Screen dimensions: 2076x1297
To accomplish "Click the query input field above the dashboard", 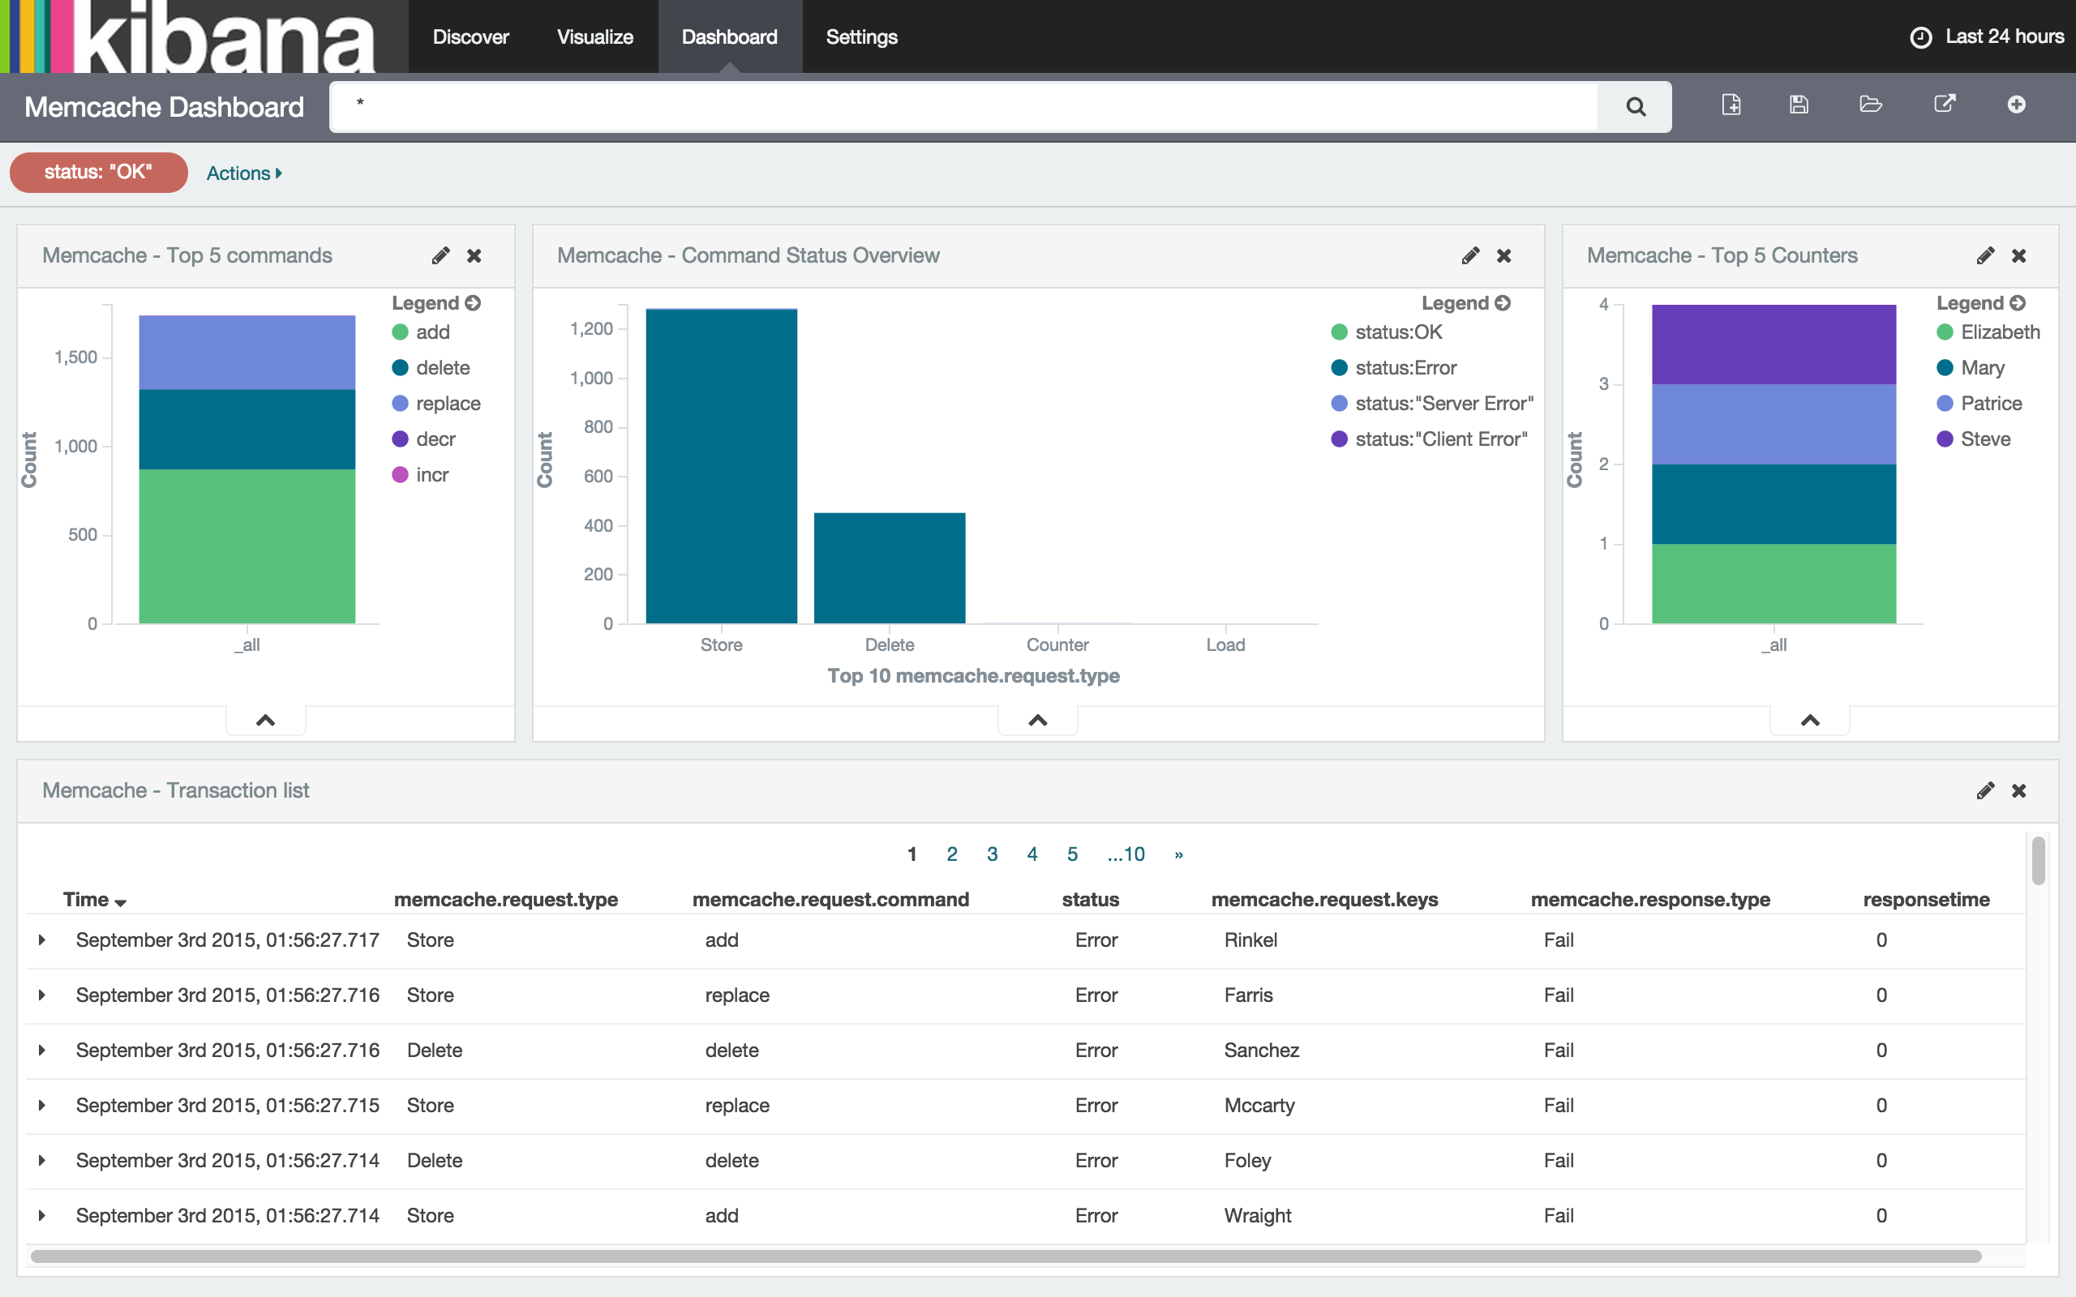I will pyautogui.click(x=944, y=106).
